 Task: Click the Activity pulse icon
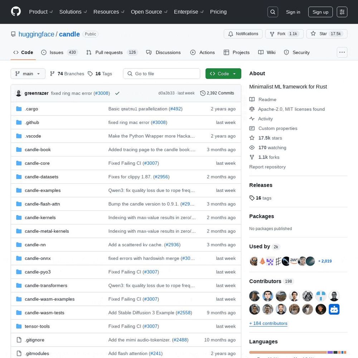click(x=252, y=119)
